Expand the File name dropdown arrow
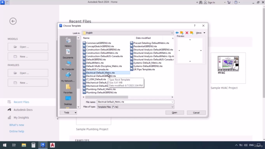The image size is (265, 149). (172, 102)
